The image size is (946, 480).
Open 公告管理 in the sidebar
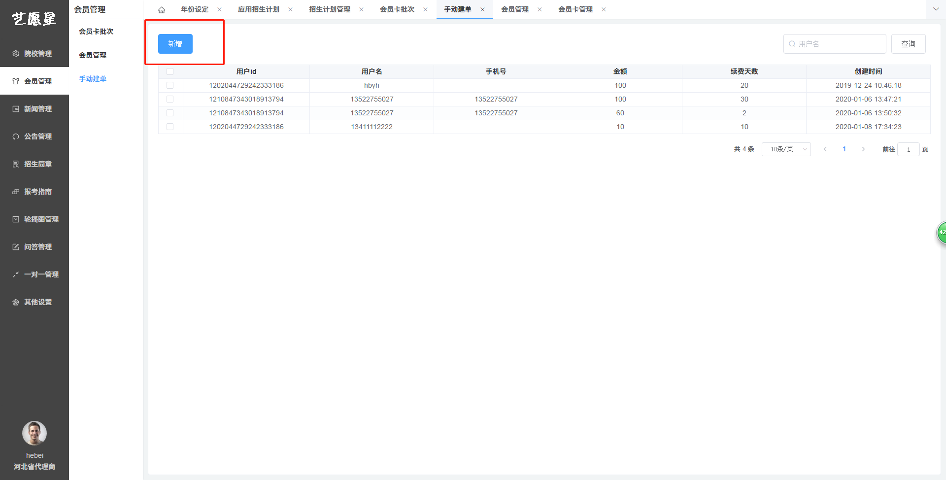pos(34,136)
